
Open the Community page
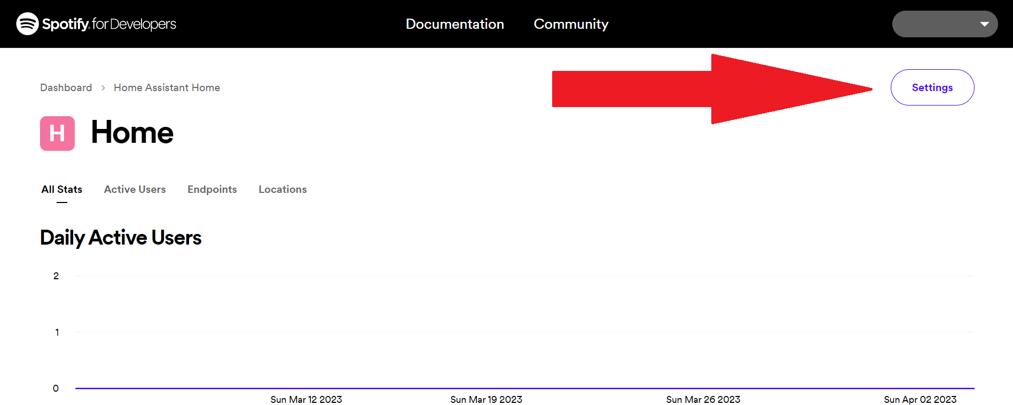click(571, 24)
